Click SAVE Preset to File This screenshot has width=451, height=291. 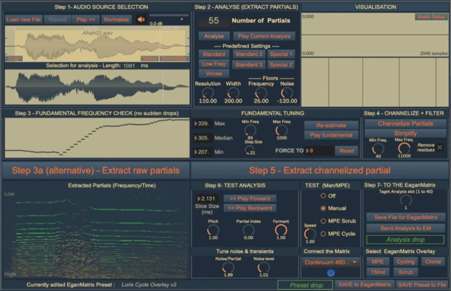tap(422, 285)
